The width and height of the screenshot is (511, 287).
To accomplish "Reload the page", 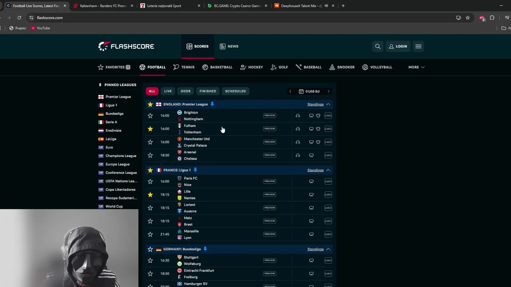I will [19, 18].
